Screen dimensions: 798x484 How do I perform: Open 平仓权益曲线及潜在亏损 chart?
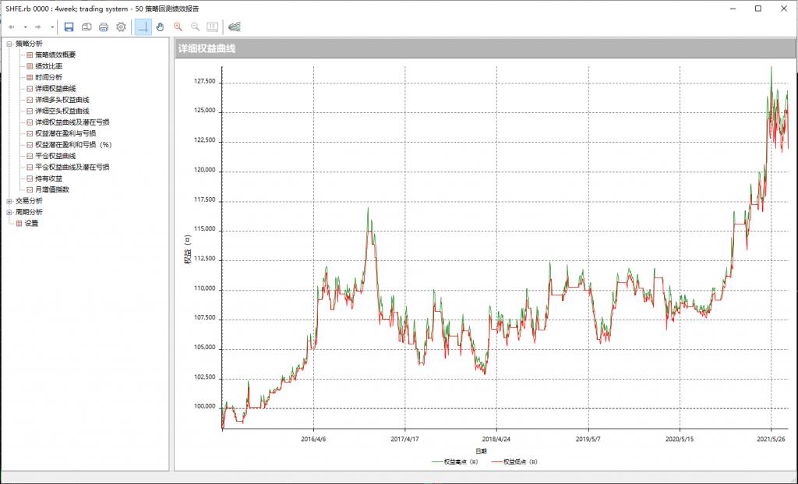[72, 167]
